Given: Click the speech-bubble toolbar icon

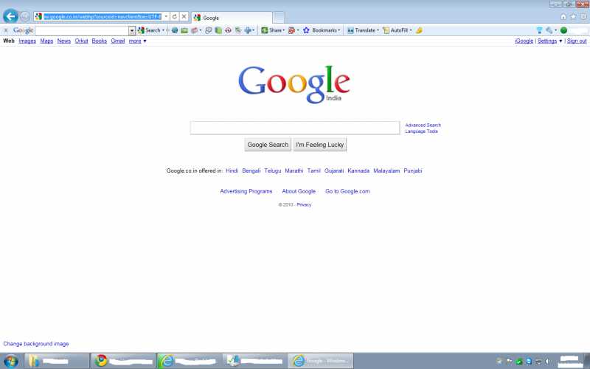Looking at the screenshot, I should [209, 30].
